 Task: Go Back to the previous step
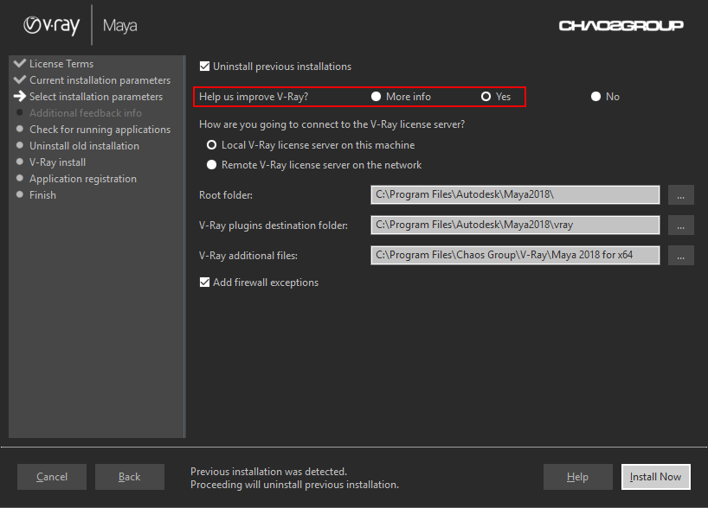(x=130, y=477)
